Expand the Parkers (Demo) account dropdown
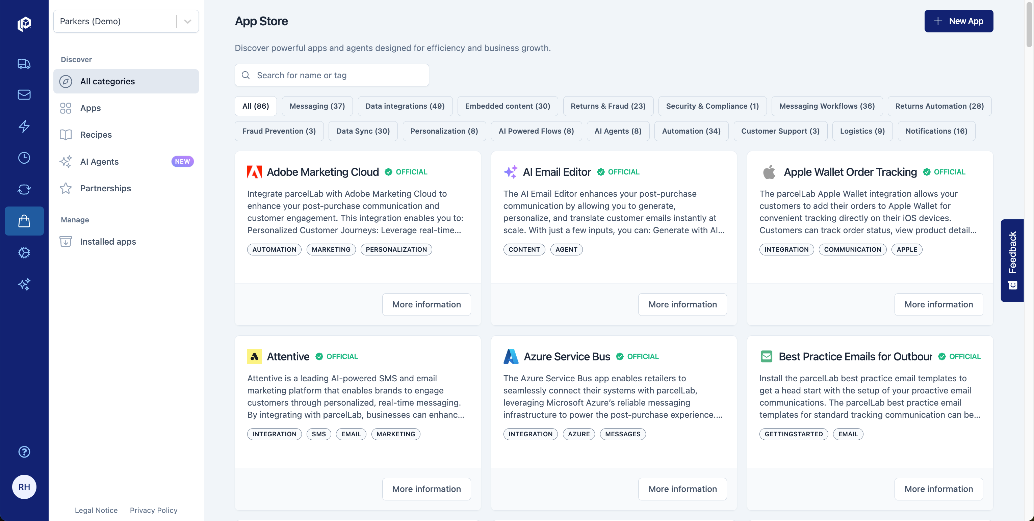 coord(187,21)
